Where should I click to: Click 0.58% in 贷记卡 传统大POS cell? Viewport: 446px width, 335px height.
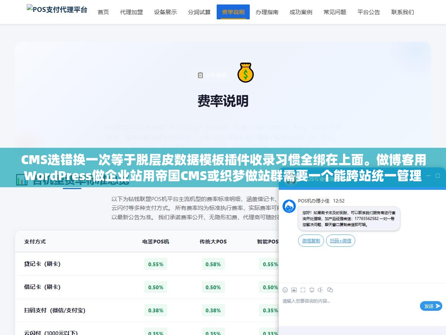coord(213,264)
